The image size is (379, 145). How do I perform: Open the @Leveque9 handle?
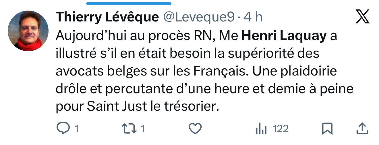tap(199, 17)
